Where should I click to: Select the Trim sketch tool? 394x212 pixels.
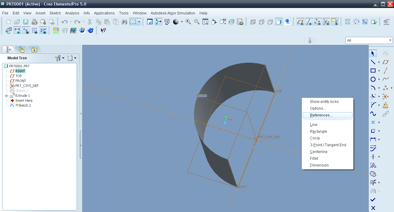[x=373, y=183]
